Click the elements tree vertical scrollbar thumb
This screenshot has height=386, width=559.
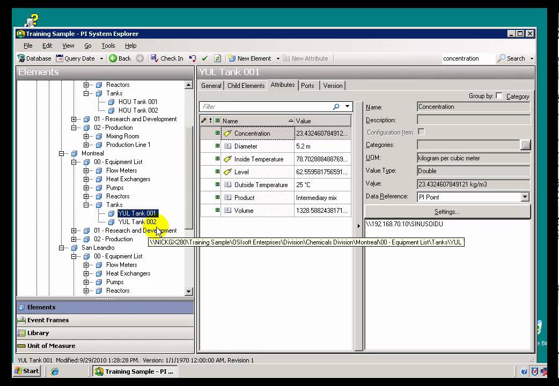tap(189, 176)
